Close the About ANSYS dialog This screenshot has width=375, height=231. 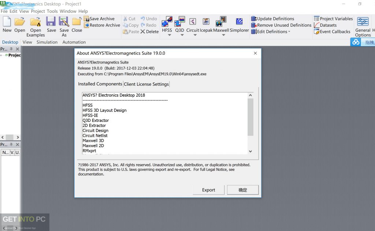255,53
